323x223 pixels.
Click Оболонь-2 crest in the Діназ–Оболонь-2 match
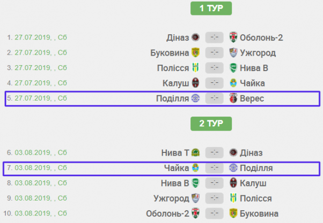click(233, 37)
